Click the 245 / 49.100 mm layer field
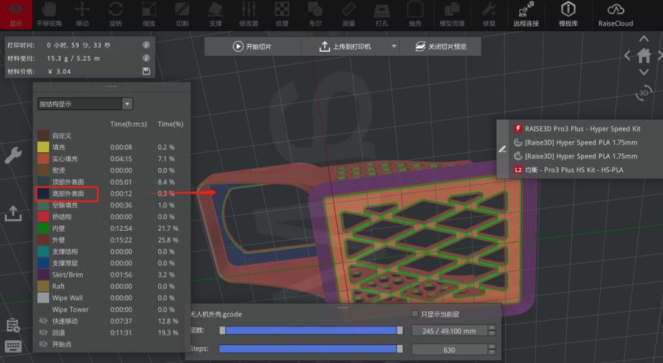This screenshot has width=663, height=363. click(x=449, y=331)
